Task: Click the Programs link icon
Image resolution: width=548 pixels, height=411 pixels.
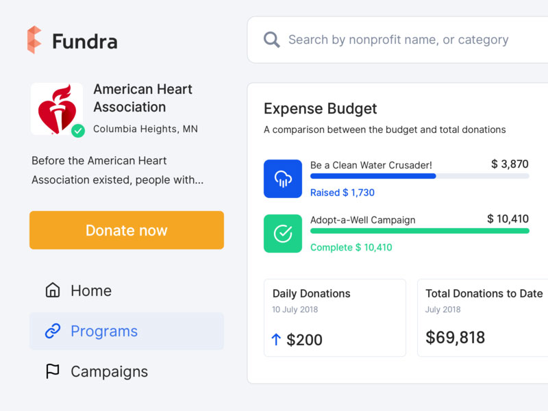Action: click(x=53, y=331)
